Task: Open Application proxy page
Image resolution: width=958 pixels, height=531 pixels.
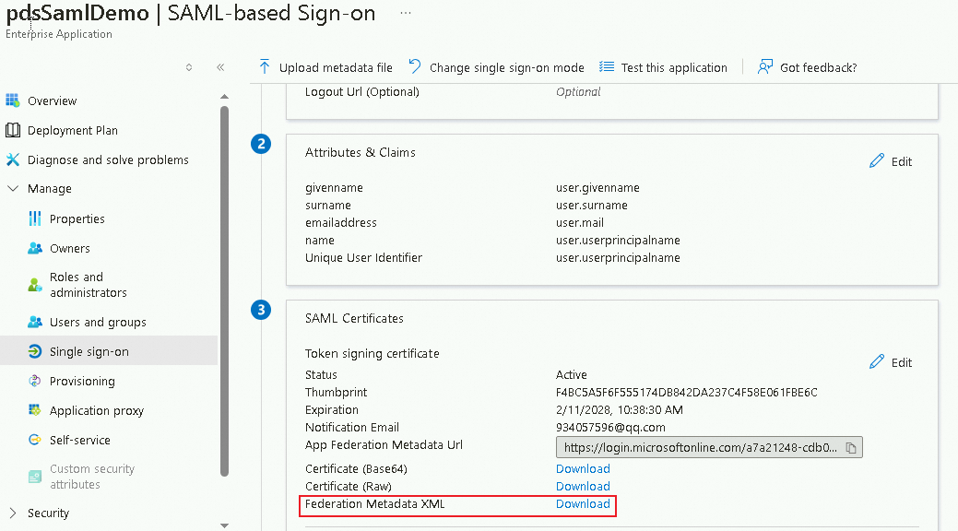Action: [x=97, y=410]
